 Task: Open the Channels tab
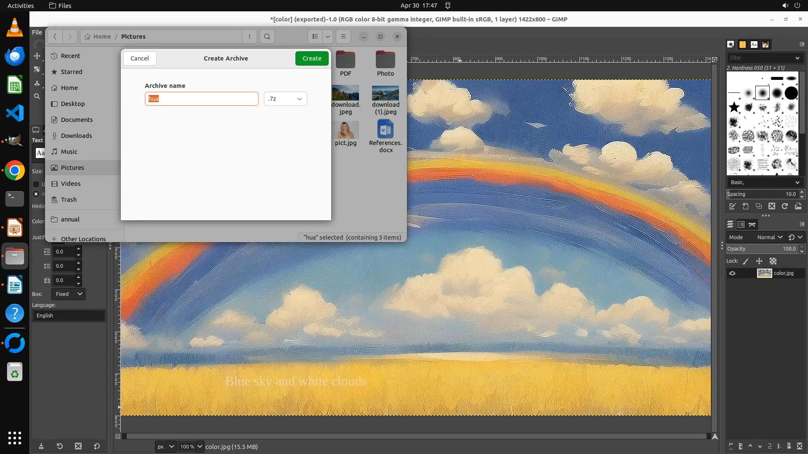(741, 224)
